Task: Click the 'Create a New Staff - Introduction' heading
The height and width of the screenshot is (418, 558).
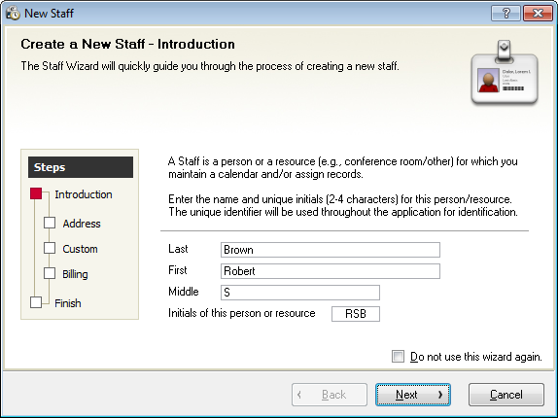Action: pyautogui.click(x=127, y=44)
